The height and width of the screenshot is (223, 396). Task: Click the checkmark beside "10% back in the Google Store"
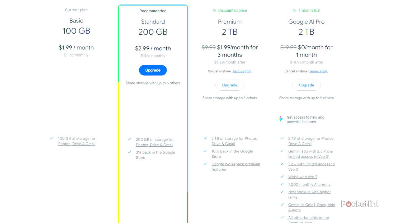click(x=205, y=151)
